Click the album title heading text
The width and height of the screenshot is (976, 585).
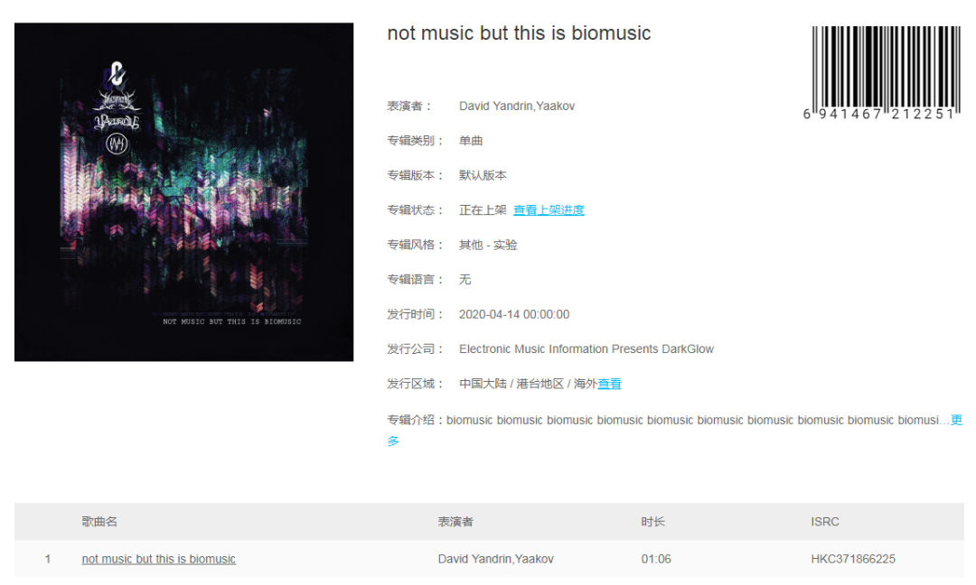tap(519, 32)
